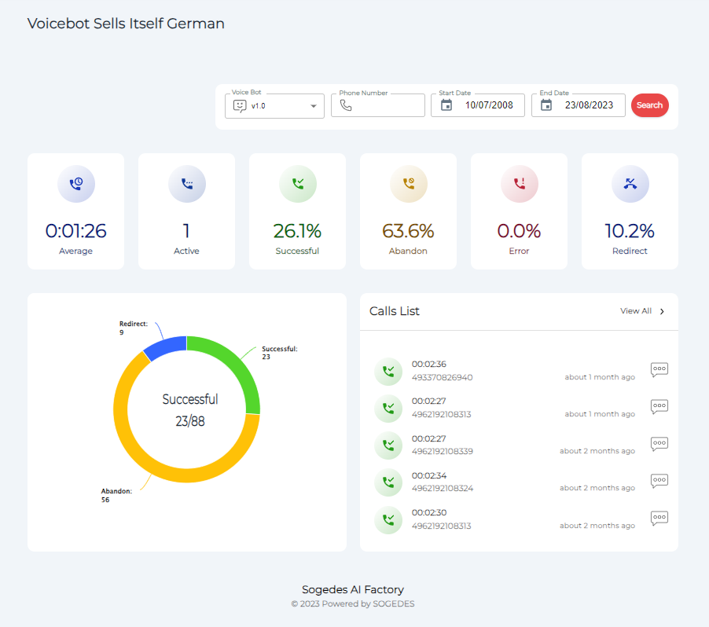The image size is (709, 627).
Task: Click the orange Abandon calls icon
Action: point(408,184)
